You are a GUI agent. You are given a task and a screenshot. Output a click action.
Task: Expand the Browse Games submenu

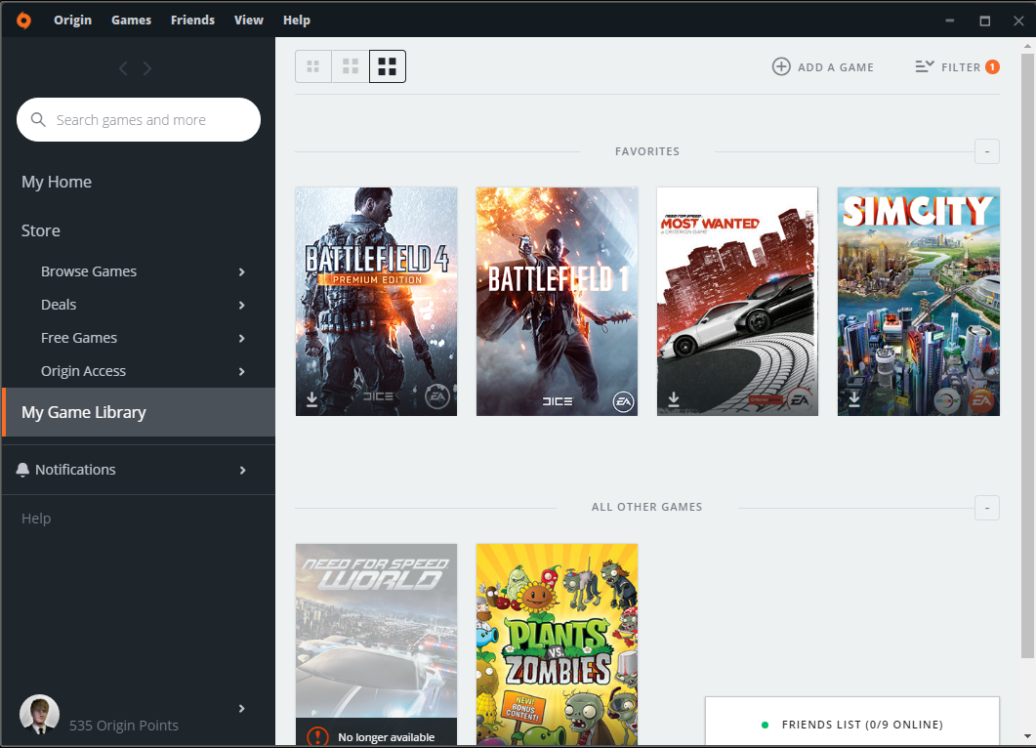(242, 271)
